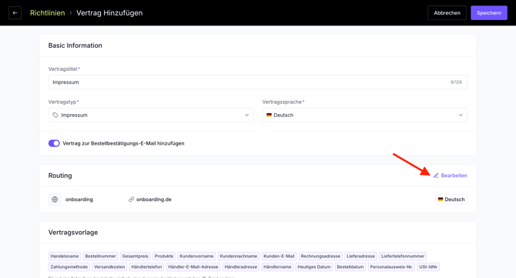This screenshot has height=278, width=516.
Task: Insert the Liefertelefonnummer variable tag
Action: pyautogui.click(x=403, y=256)
